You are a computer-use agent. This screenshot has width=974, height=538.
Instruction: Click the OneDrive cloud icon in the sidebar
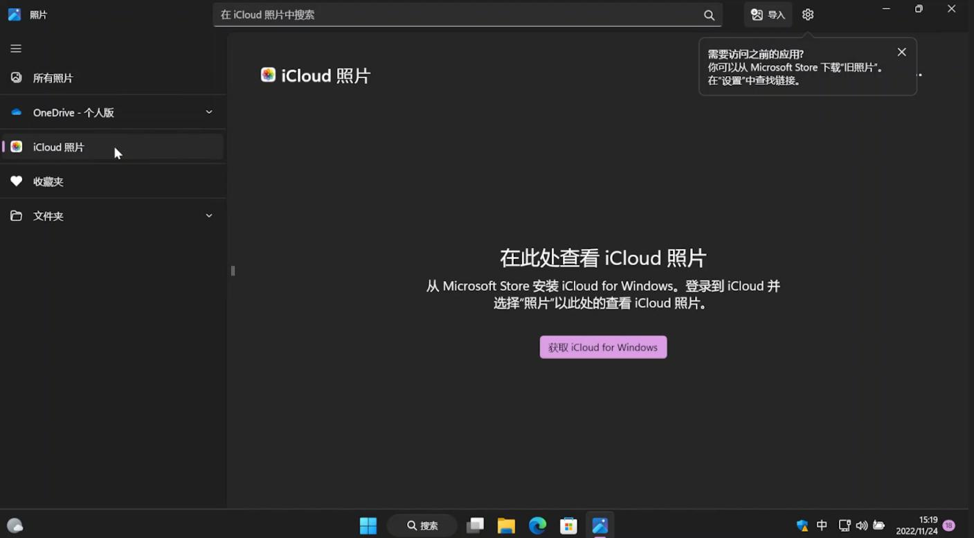[16, 111]
